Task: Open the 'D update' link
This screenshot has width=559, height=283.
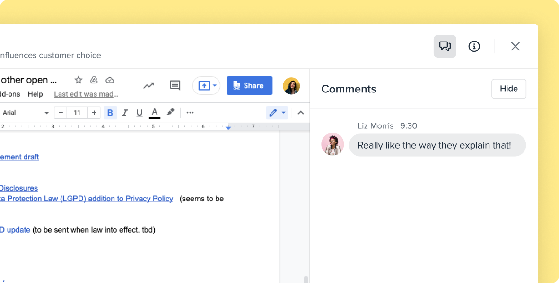Action: click(15, 230)
